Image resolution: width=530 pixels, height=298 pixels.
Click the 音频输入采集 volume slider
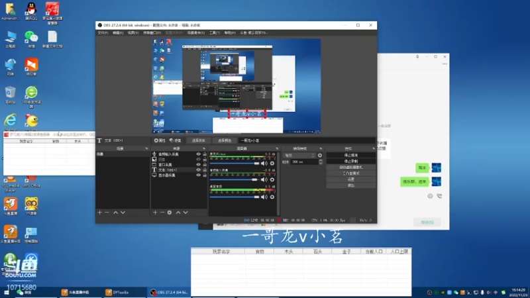pos(235,179)
